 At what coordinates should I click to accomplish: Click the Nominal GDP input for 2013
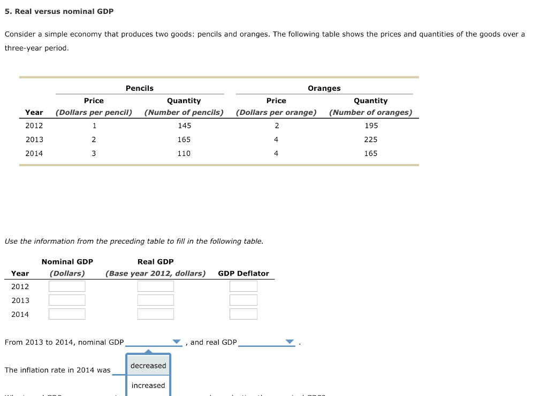coord(67,299)
